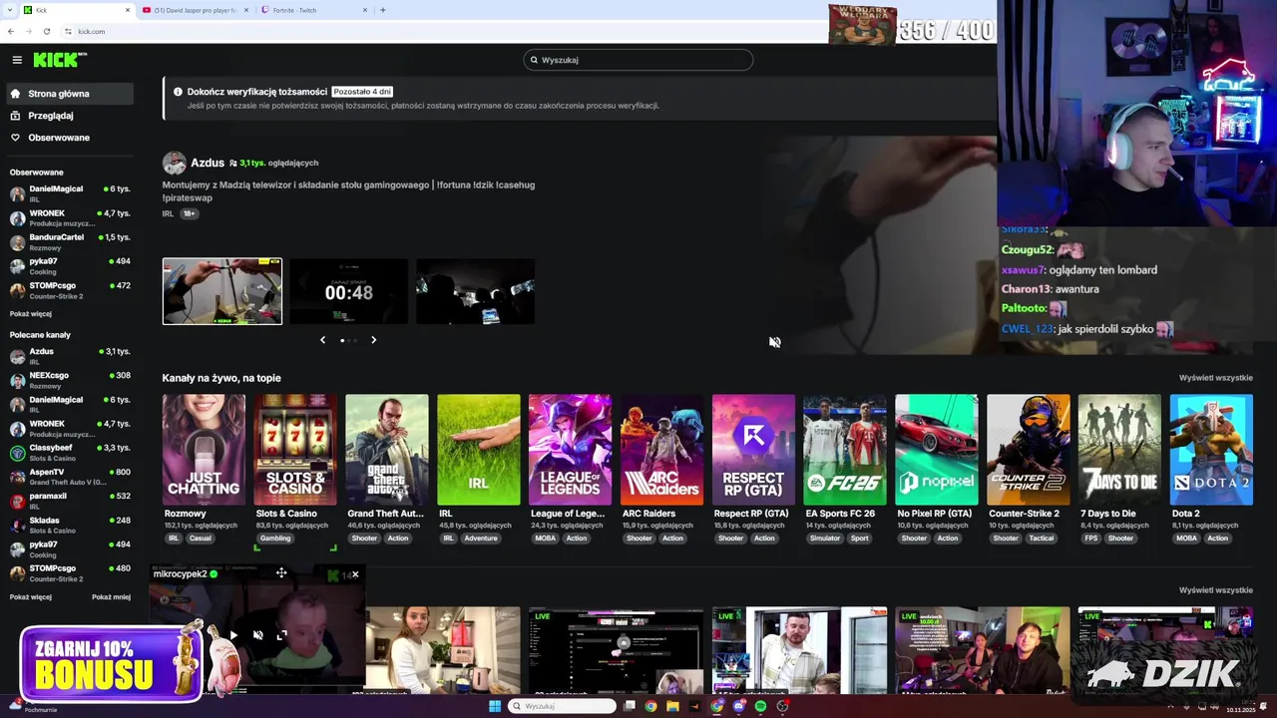The image size is (1277, 718).
Task: Click the Pozostało 4 dni badge
Action: pyautogui.click(x=362, y=92)
